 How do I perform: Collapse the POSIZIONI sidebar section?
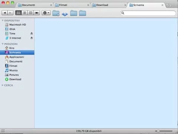[3, 44]
